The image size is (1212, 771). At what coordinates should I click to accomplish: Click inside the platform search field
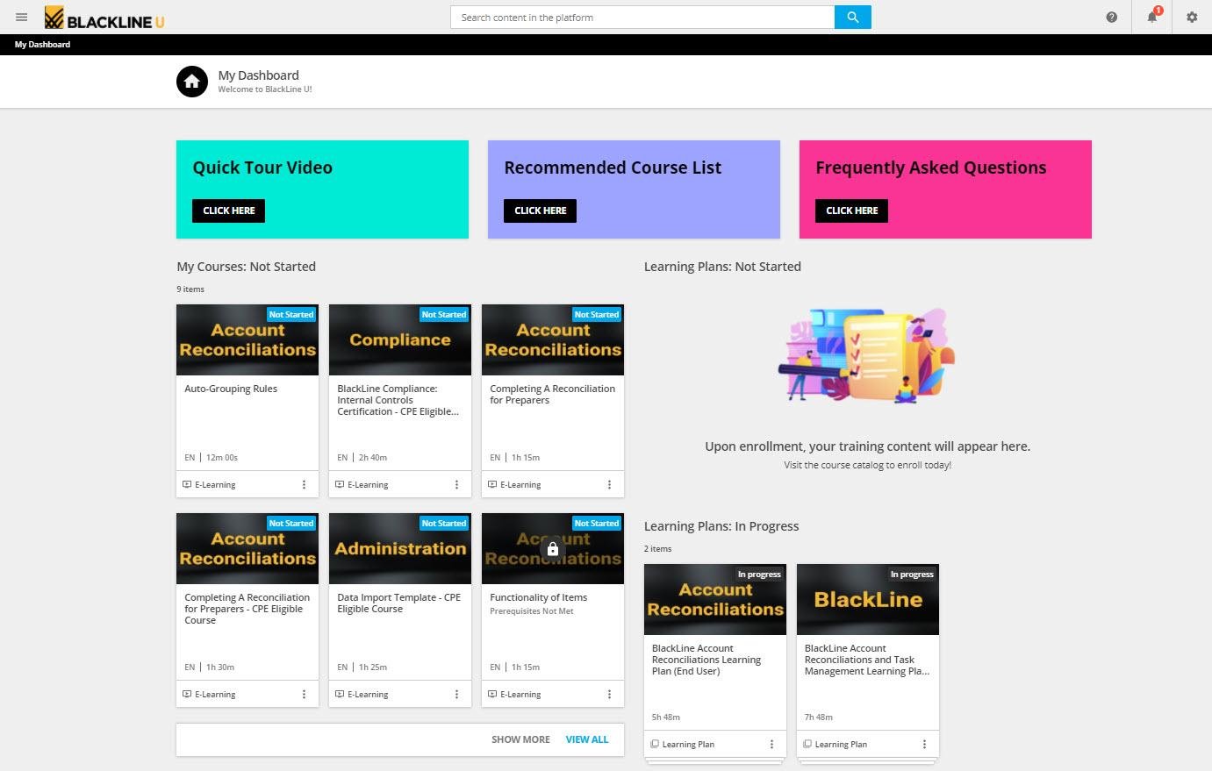tap(642, 18)
